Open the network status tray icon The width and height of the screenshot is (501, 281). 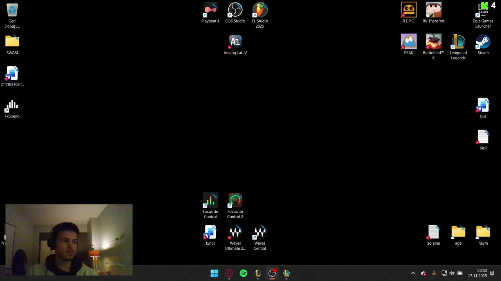tap(444, 273)
